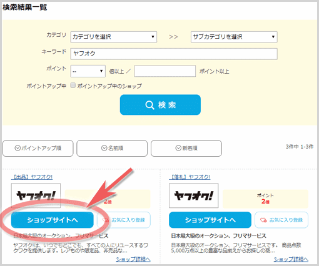Screen dimensions: 319x266
Task: Click the 【落札】 heading 日本最大級のオークション、フリマサービス
Action: click(218, 236)
